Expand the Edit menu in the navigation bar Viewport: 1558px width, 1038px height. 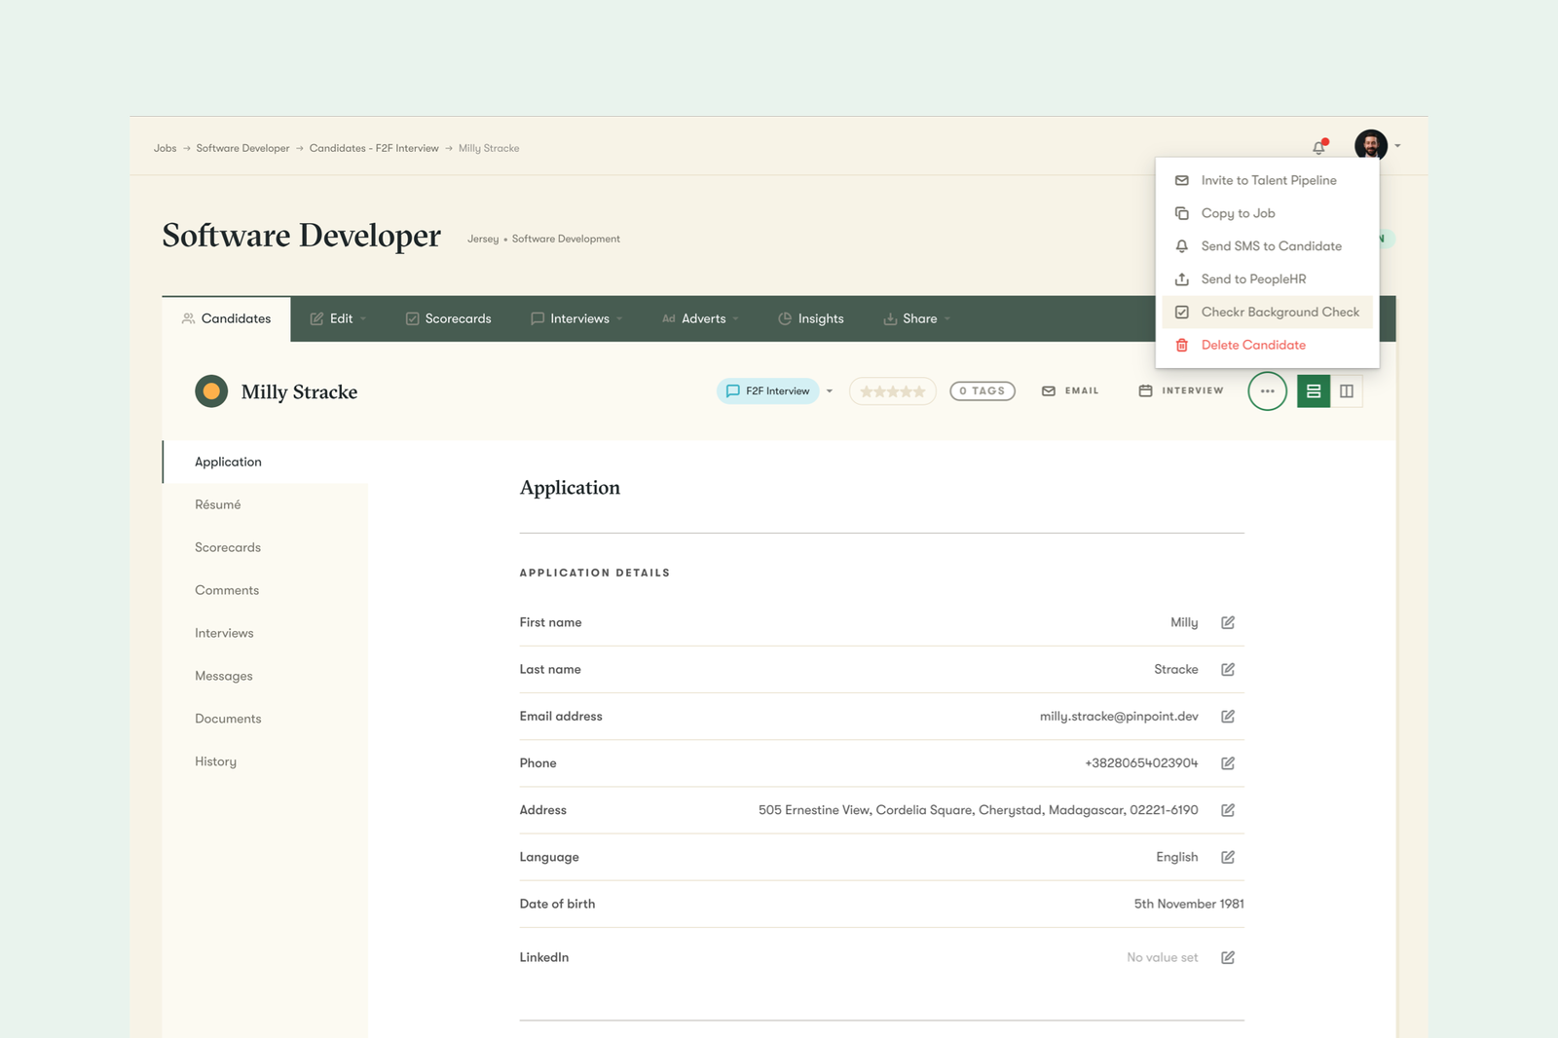click(337, 318)
